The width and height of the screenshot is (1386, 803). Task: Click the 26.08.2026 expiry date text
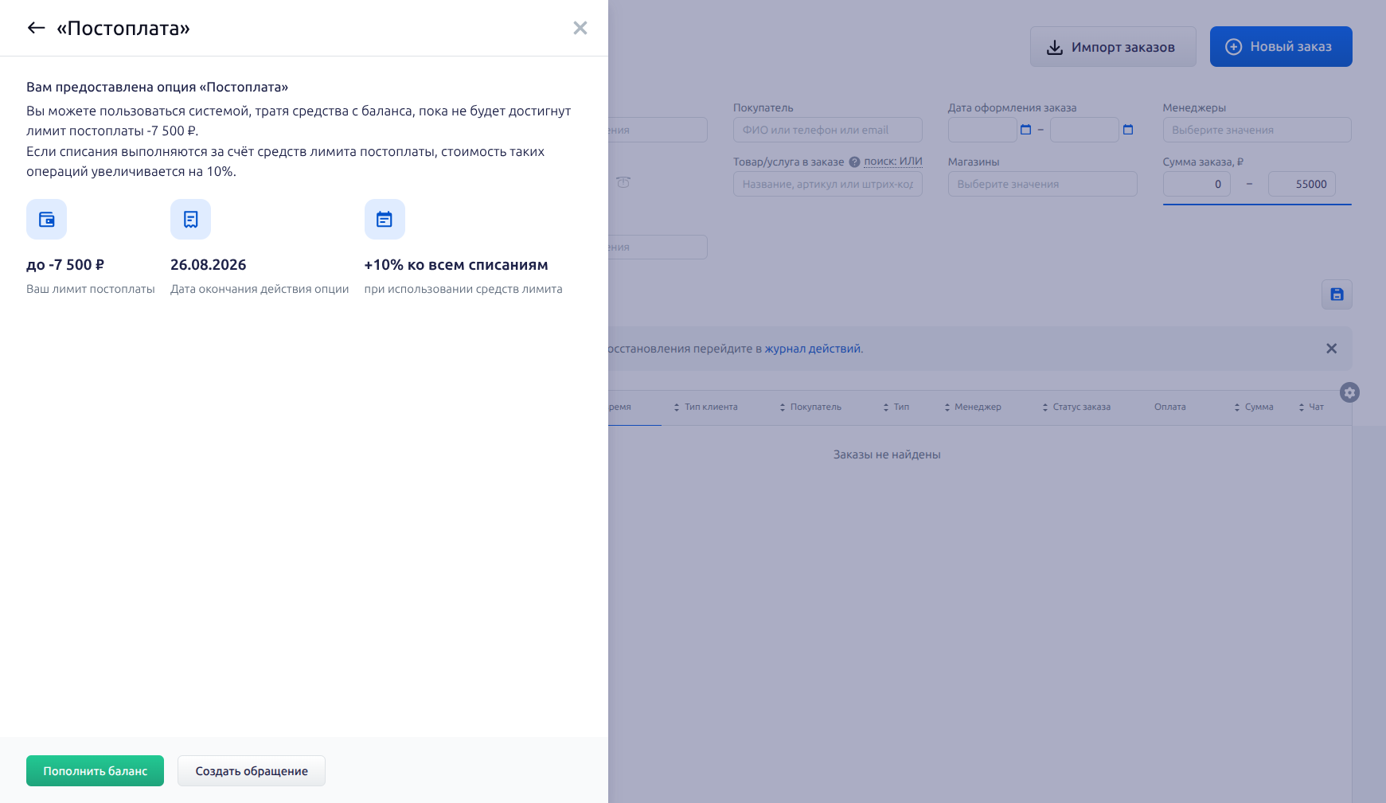[x=208, y=265]
